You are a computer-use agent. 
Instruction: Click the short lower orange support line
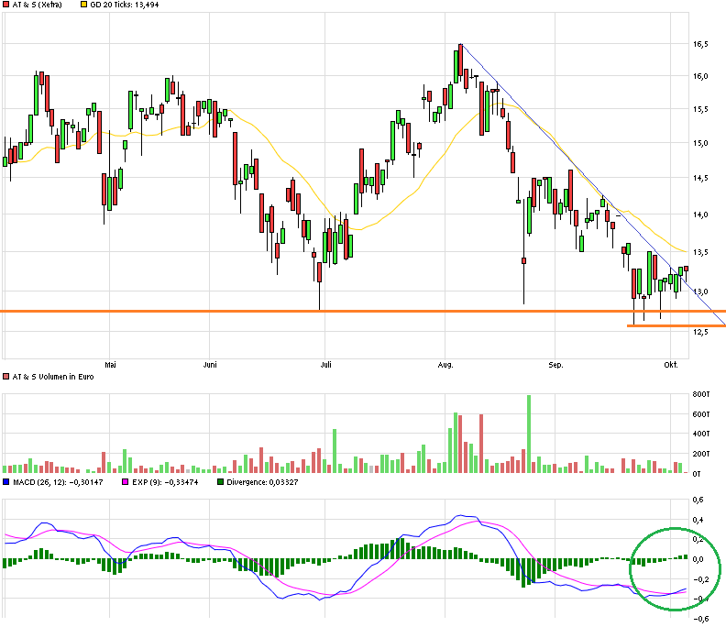(x=676, y=325)
